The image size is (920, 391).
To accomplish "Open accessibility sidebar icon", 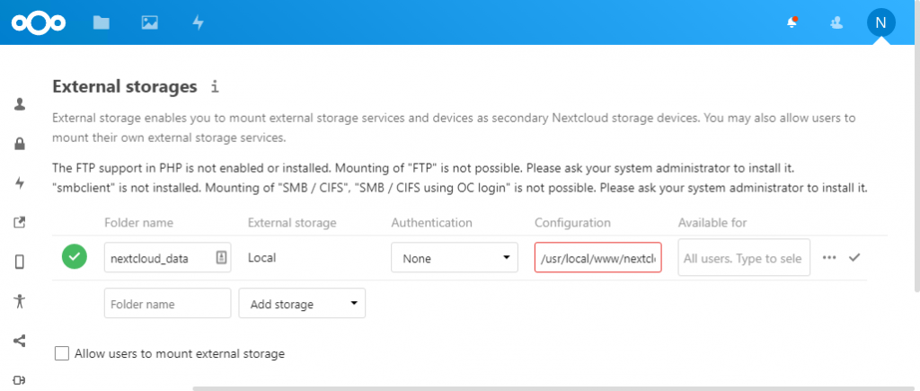I will coord(20,301).
